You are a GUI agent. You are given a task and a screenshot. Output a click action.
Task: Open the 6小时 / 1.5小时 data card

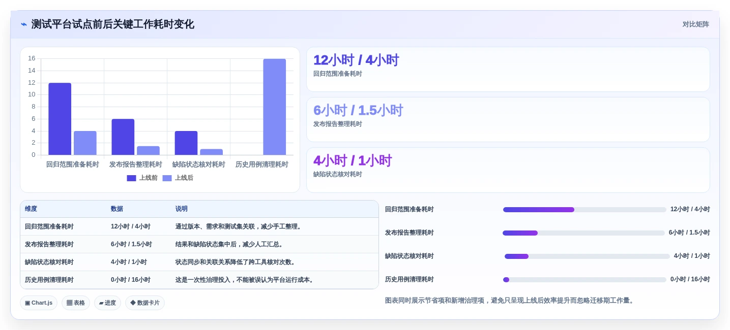(x=508, y=120)
